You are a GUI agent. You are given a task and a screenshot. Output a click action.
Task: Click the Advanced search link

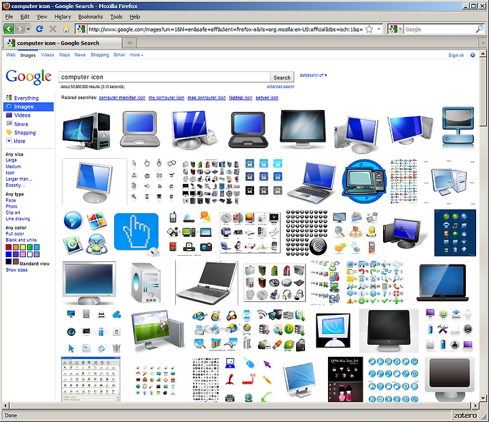[x=280, y=87]
